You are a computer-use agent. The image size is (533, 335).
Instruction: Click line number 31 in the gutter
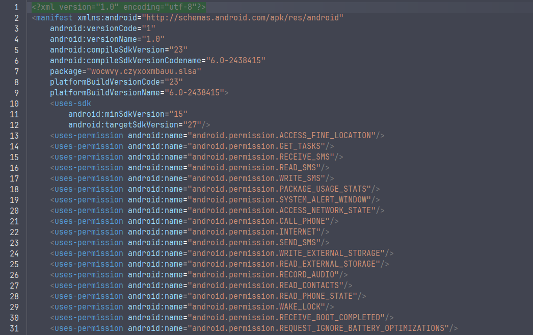14,328
